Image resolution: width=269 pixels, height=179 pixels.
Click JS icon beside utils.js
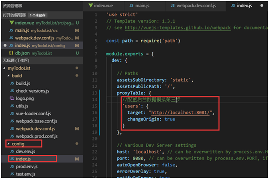click(x=12, y=106)
